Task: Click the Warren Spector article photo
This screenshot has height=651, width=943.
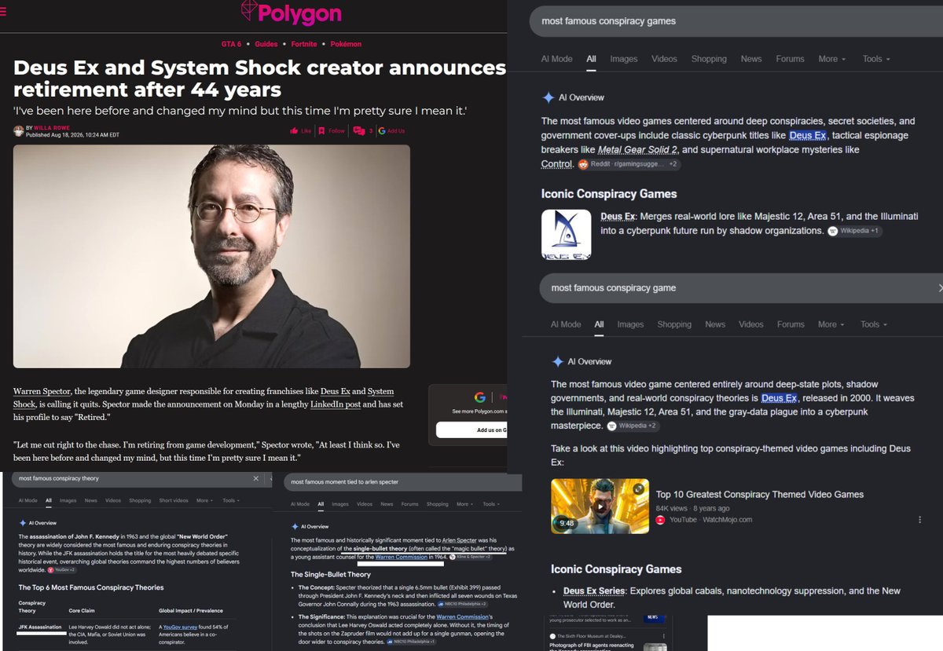Action: [211, 256]
